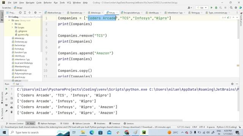Switch to the Type_conversion.py tab
Viewport: 243px width, 136px height.
tap(218, 12)
